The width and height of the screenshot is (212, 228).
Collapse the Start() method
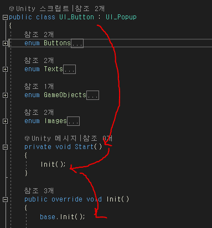coord(5,147)
